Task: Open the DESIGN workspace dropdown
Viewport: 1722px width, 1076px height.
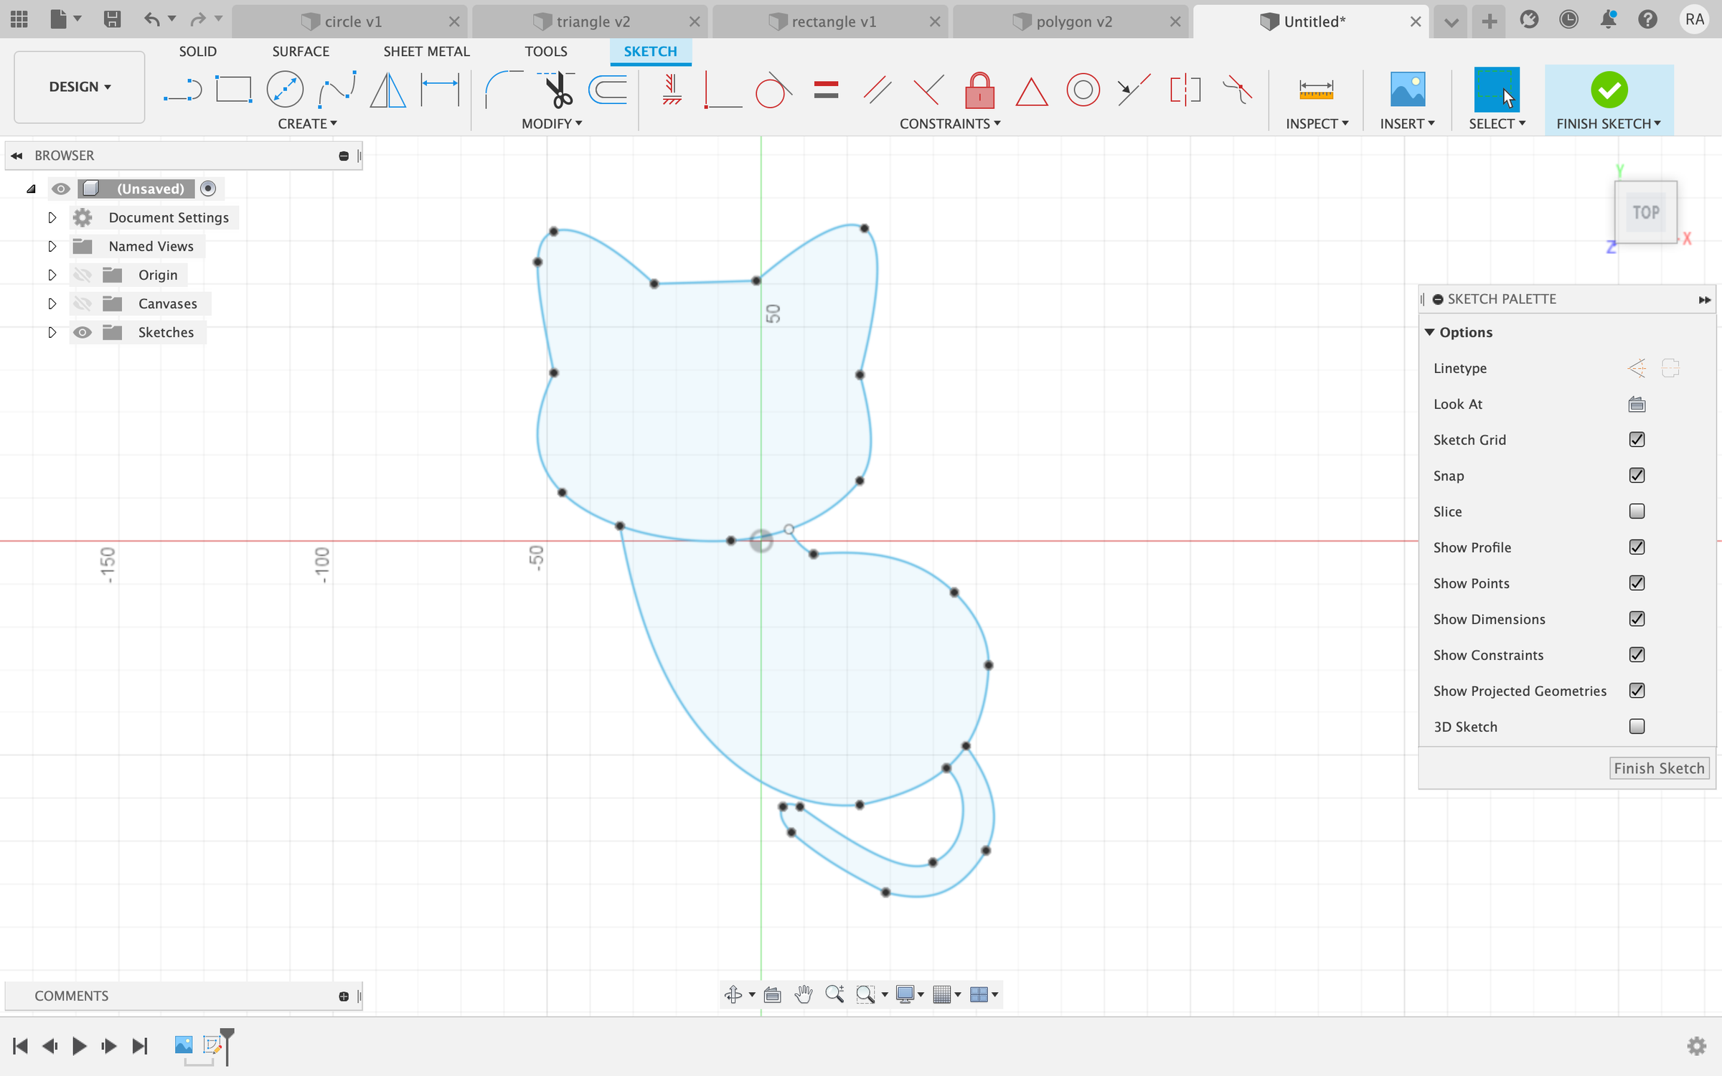Action: [80, 87]
